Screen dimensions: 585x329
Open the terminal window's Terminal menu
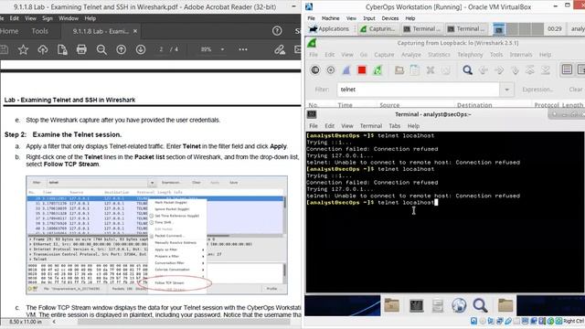[x=371, y=126]
